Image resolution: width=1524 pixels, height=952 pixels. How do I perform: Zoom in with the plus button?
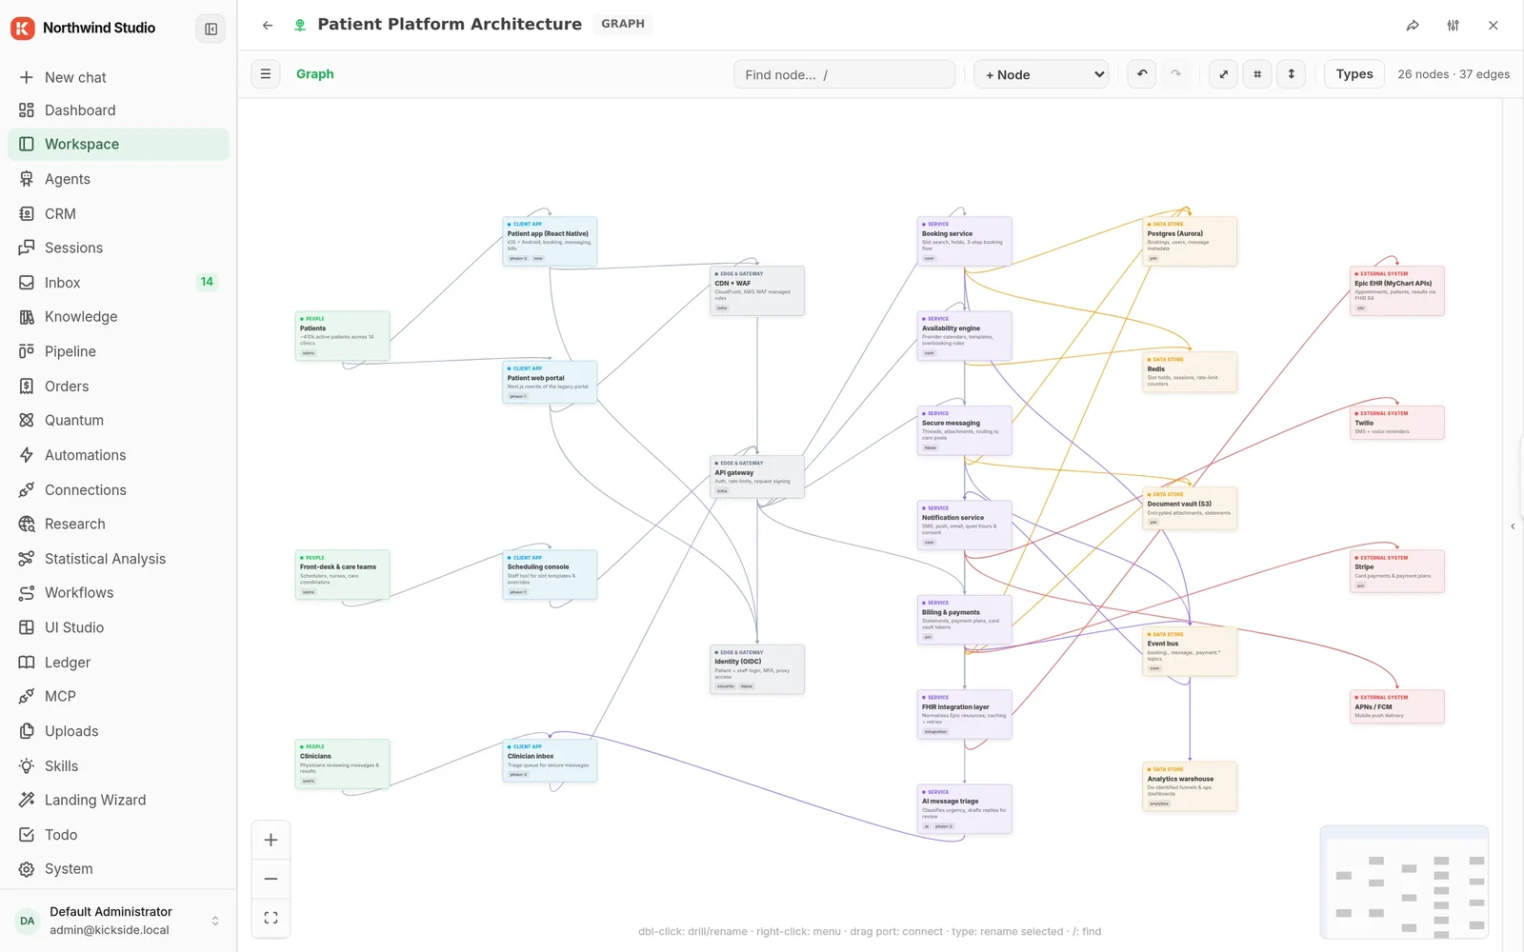click(x=271, y=840)
